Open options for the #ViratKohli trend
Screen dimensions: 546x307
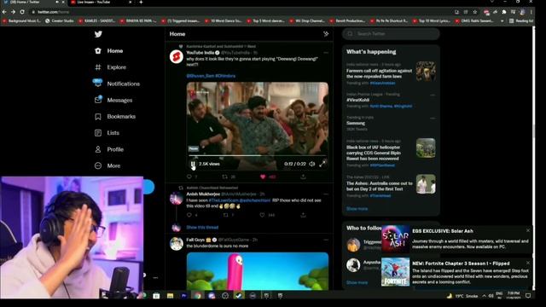pos(433,95)
